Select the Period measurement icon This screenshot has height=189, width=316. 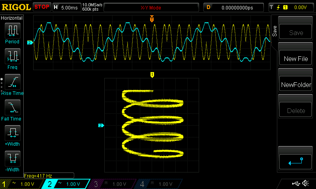[x=12, y=30]
